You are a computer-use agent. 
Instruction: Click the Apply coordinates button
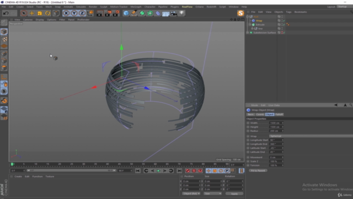[234, 193]
